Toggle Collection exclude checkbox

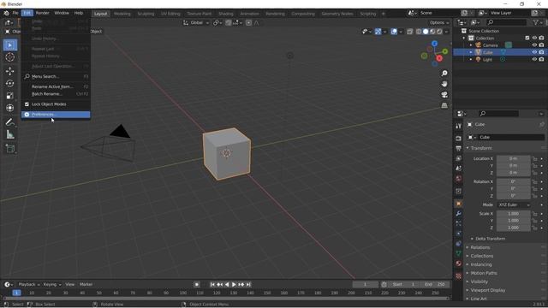527,38
